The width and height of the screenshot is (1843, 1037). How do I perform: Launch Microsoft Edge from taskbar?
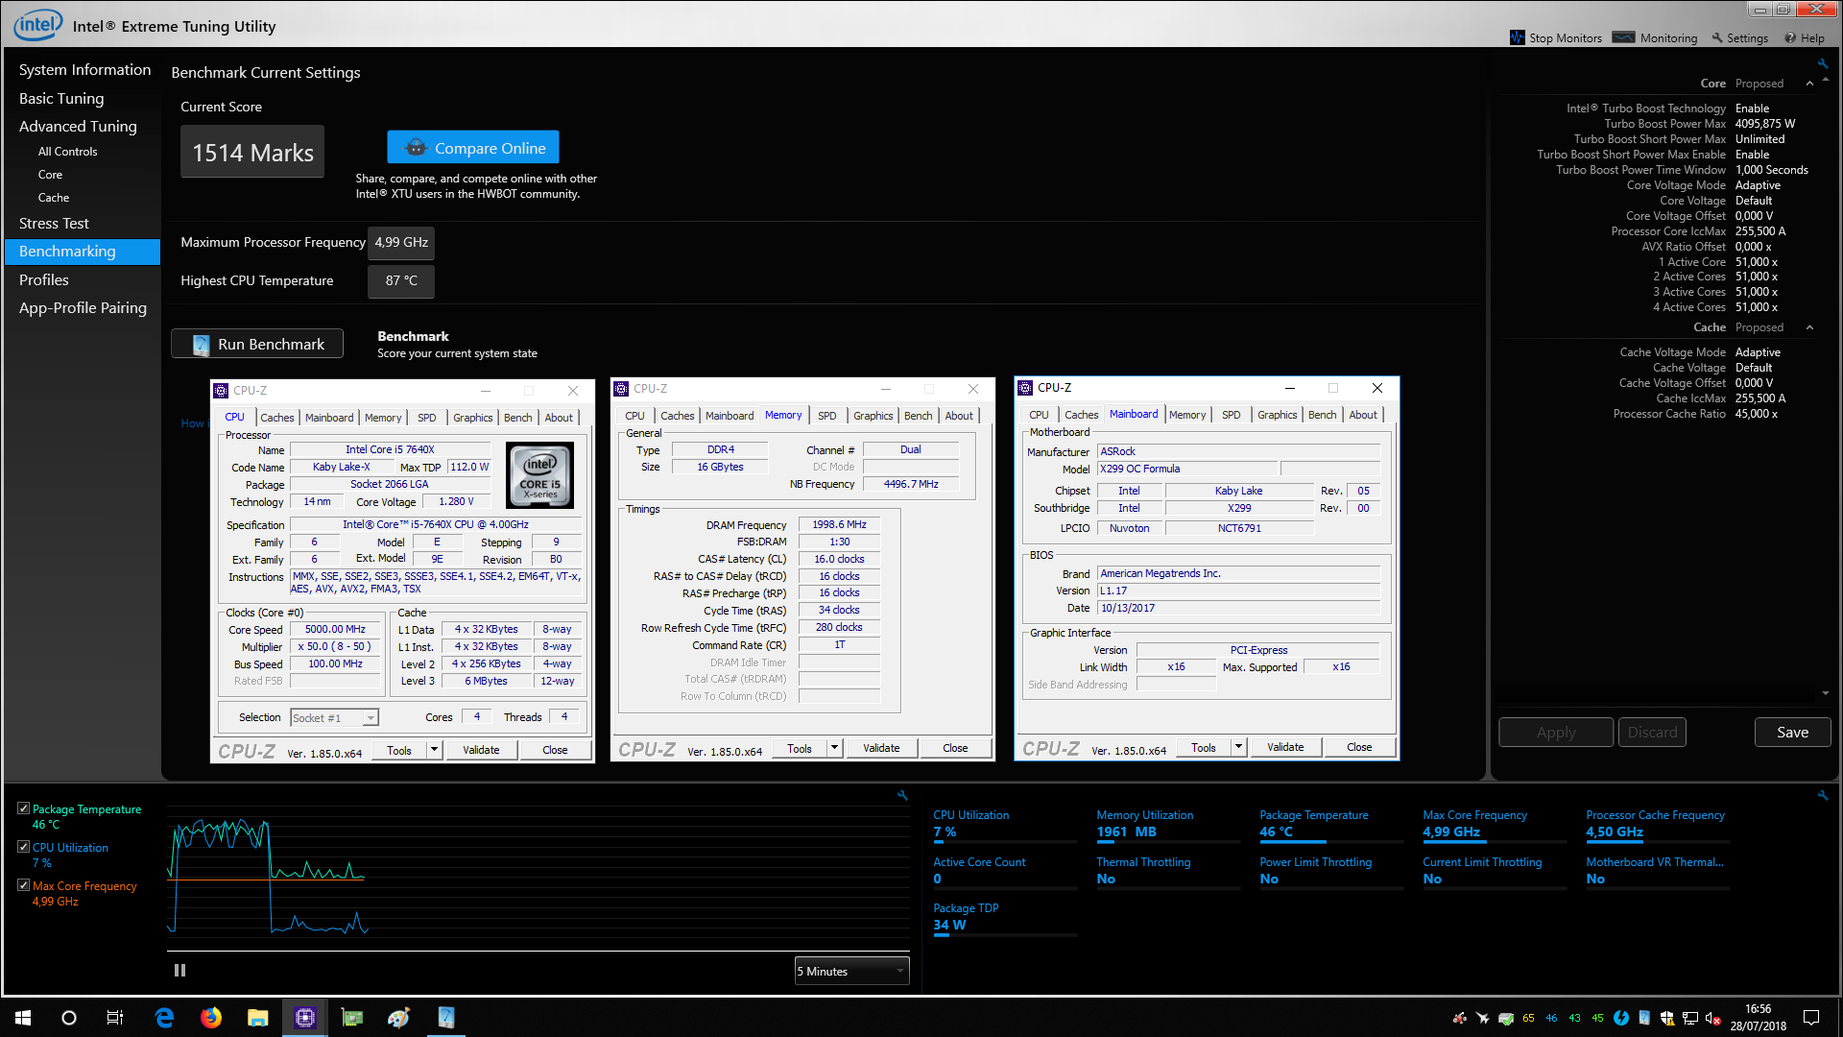pos(164,1018)
